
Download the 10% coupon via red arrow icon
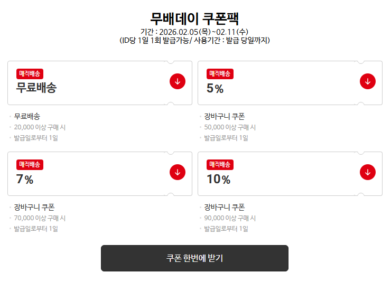tap(368, 172)
